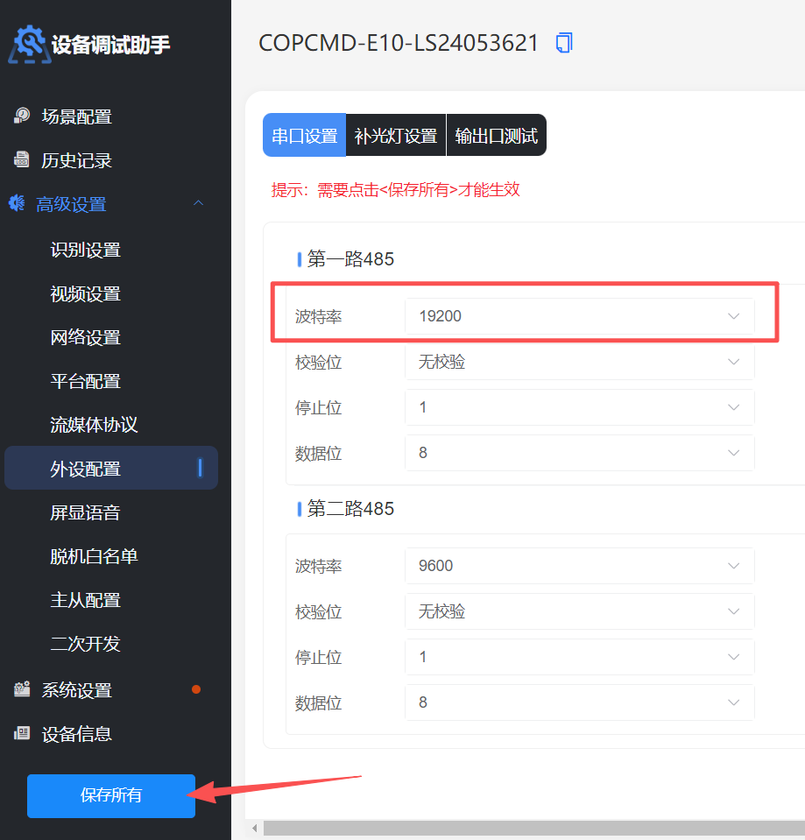
Task: Expand second 485 数据位 dropdown
Action: tap(579, 702)
